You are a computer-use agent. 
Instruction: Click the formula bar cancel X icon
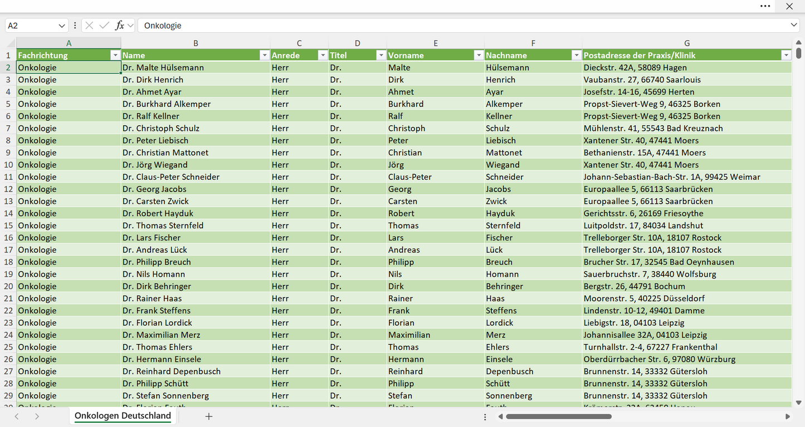pyautogui.click(x=89, y=26)
